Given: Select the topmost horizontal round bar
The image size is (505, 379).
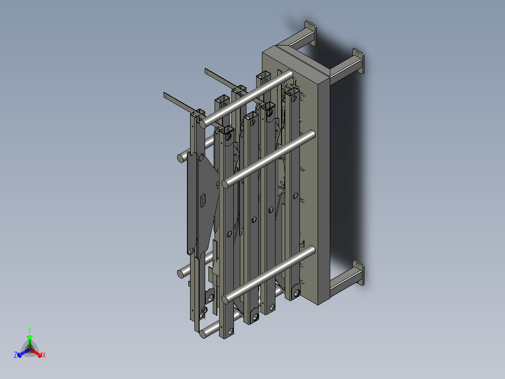Looking at the screenshot, I should [x=246, y=99].
